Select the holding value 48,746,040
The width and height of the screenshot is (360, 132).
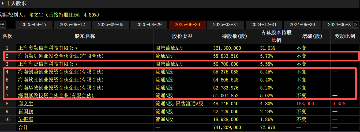226,103
